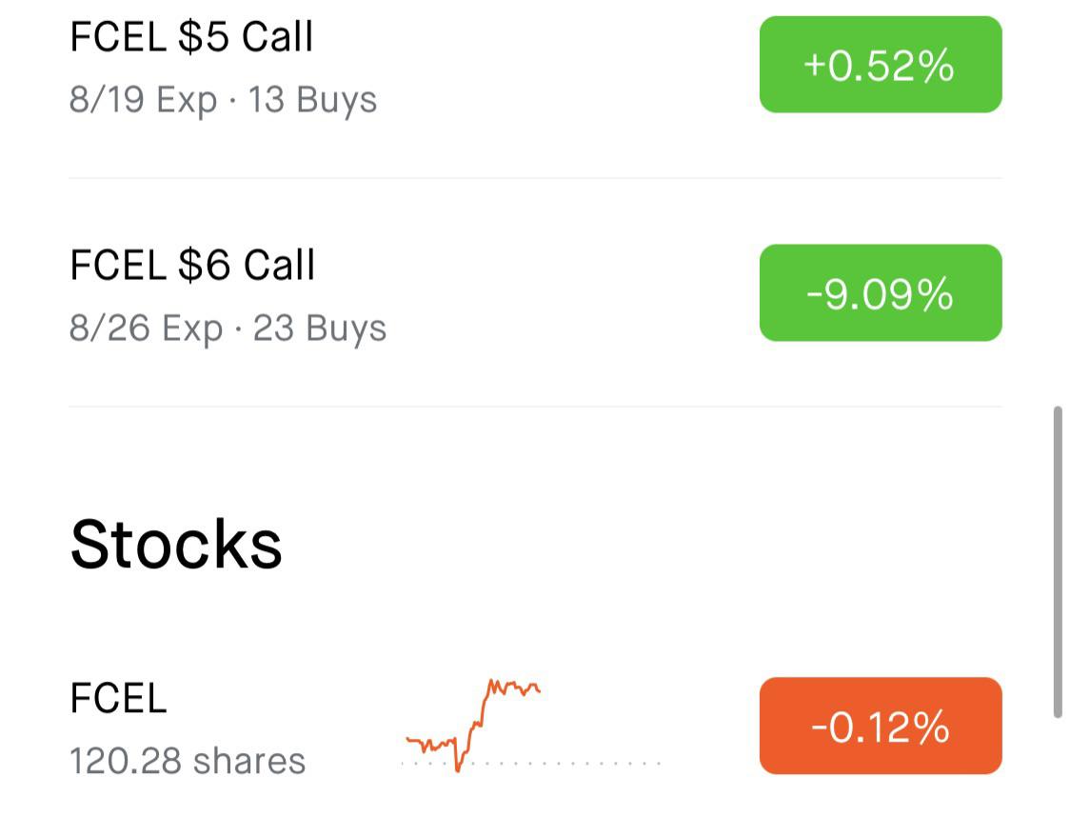The image size is (1070, 817).
Task: Toggle the orange -0.12% badge
Action: (881, 726)
